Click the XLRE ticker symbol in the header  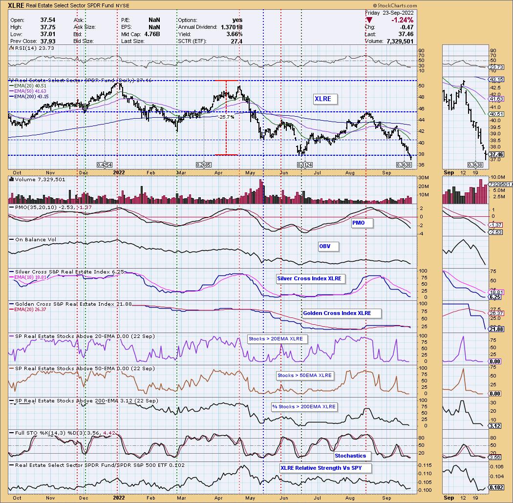(16, 5)
